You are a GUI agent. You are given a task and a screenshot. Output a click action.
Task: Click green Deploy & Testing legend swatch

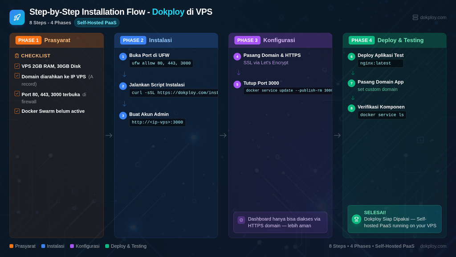(x=107, y=246)
